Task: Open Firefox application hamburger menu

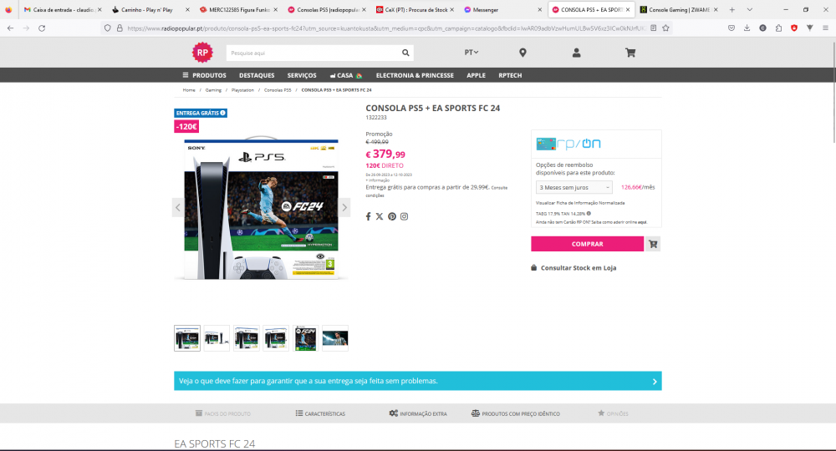Action: coord(825,28)
